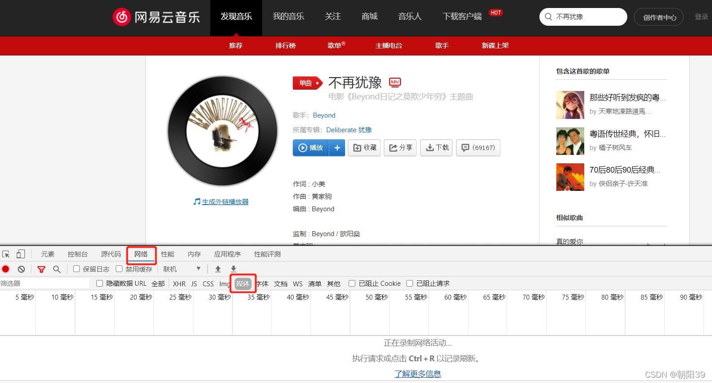Toggle device emulation icon in DevTools

pyautogui.click(x=20, y=254)
